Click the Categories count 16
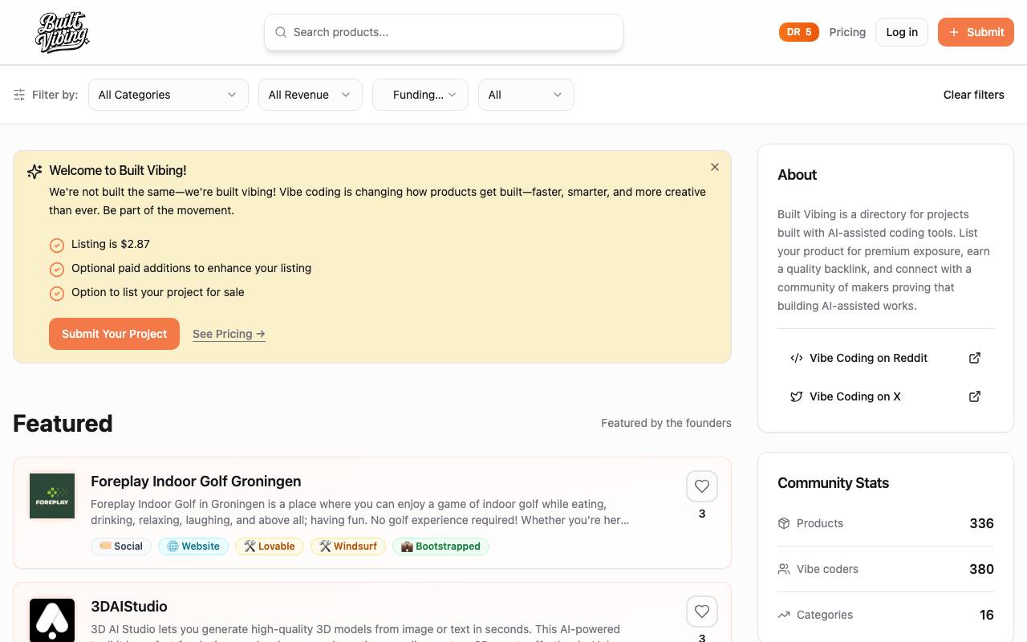The height and width of the screenshot is (642, 1027). pyautogui.click(x=987, y=615)
